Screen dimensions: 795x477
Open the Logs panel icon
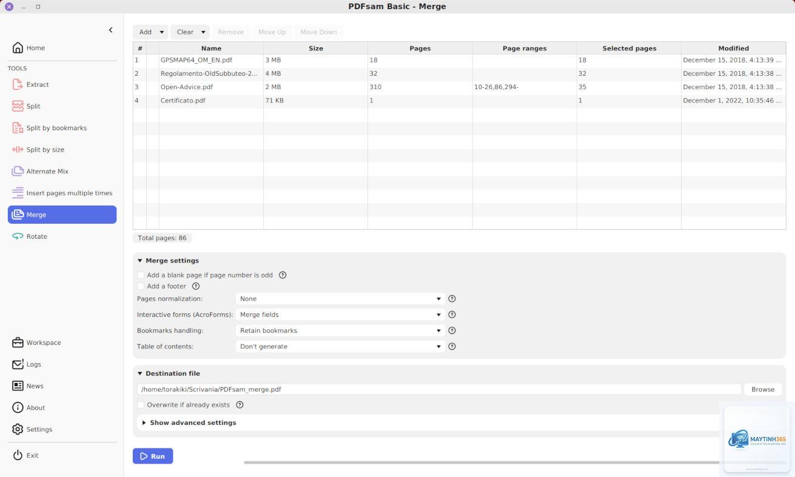pos(18,364)
